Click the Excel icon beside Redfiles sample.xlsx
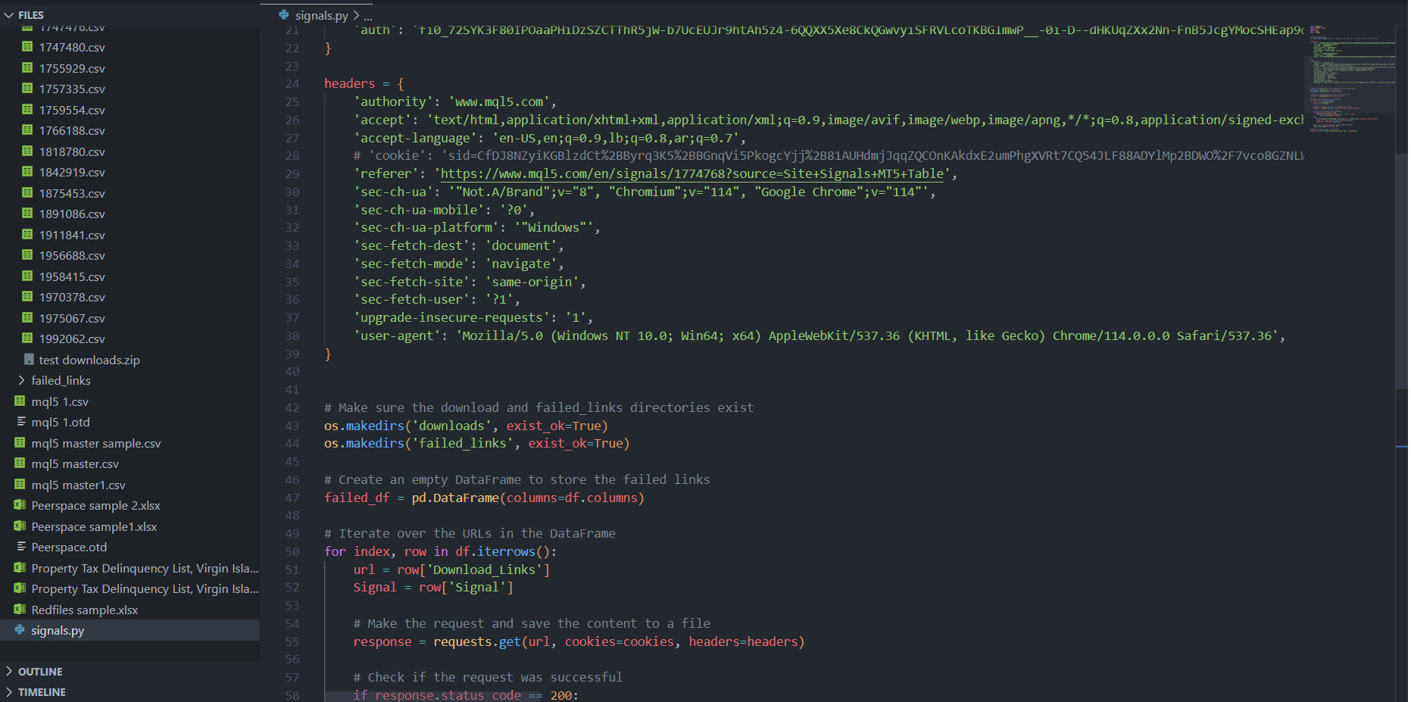This screenshot has height=702, width=1411. (20, 609)
